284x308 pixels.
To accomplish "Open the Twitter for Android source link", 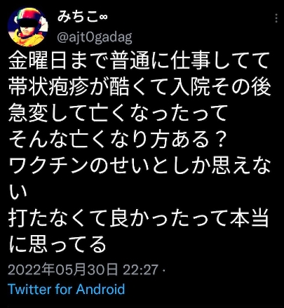I will point(67,289).
